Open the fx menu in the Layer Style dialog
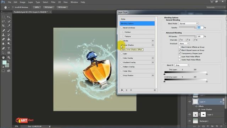The image size is (227, 128). point(122,90)
